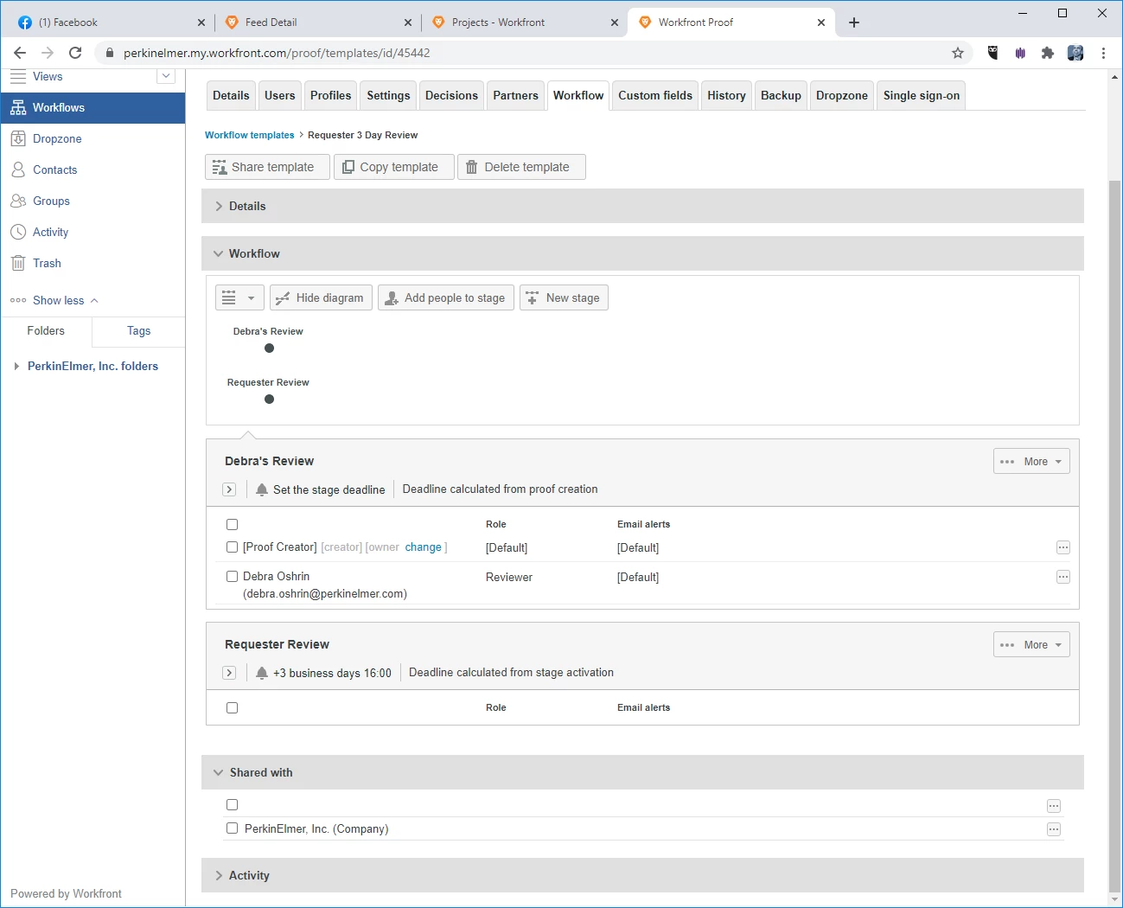This screenshot has width=1123, height=908.
Task: Switch to the Custom fields tab
Action: [x=655, y=96]
